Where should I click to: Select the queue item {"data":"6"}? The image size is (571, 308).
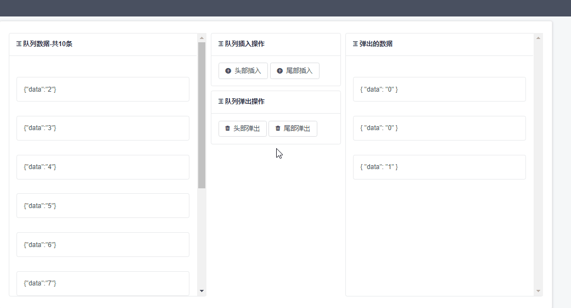click(103, 245)
